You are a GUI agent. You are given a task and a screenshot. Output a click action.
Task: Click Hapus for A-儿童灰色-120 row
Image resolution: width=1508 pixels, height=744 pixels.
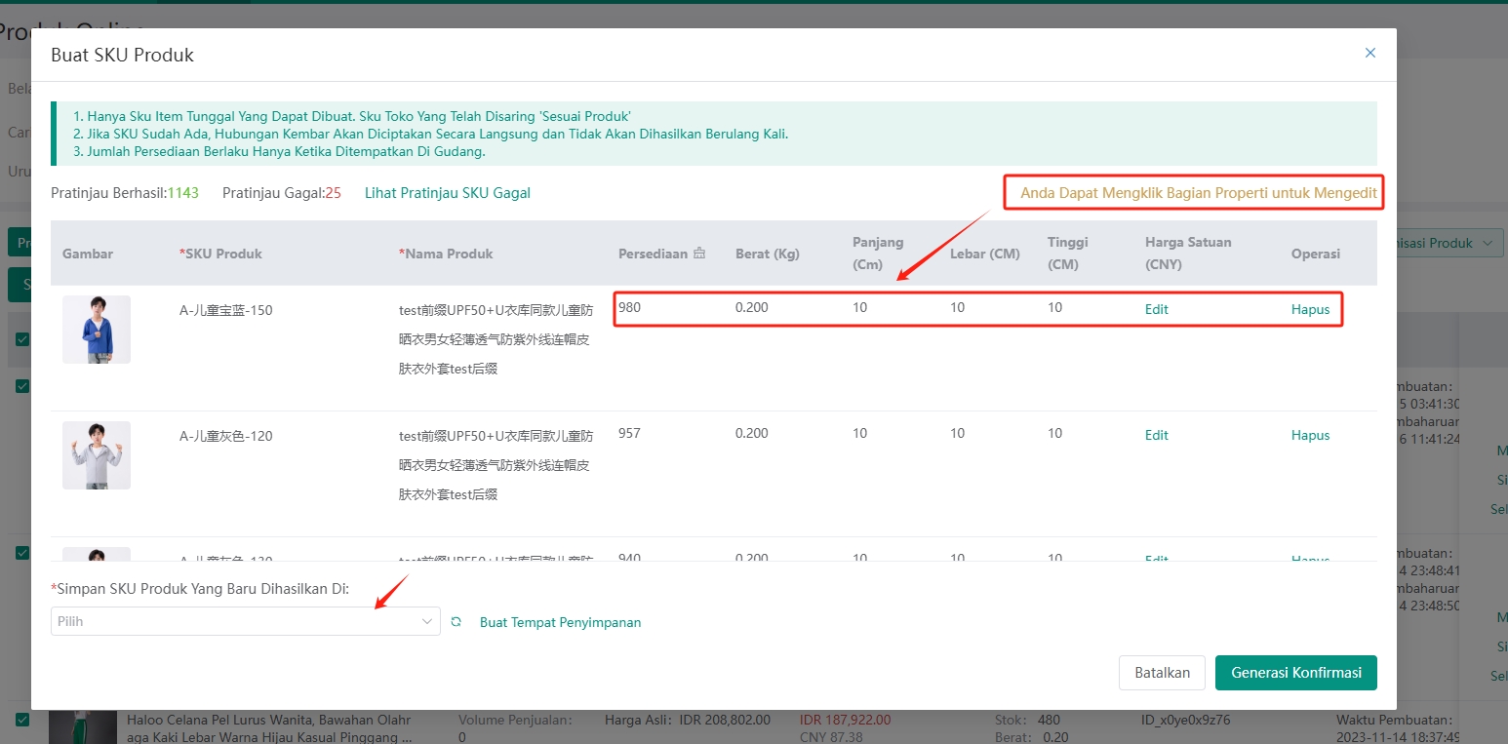1310,435
